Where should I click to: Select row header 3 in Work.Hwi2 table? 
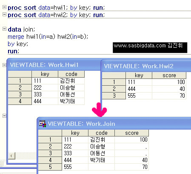tap(114, 96)
